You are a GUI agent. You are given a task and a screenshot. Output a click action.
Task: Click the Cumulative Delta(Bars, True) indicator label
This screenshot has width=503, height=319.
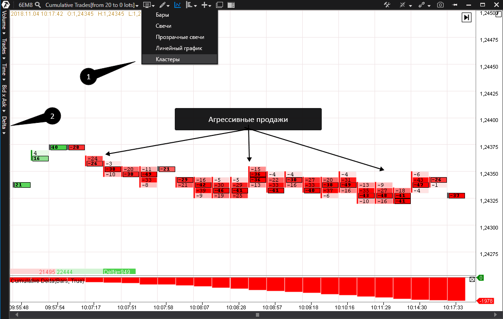tap(47, 281)
